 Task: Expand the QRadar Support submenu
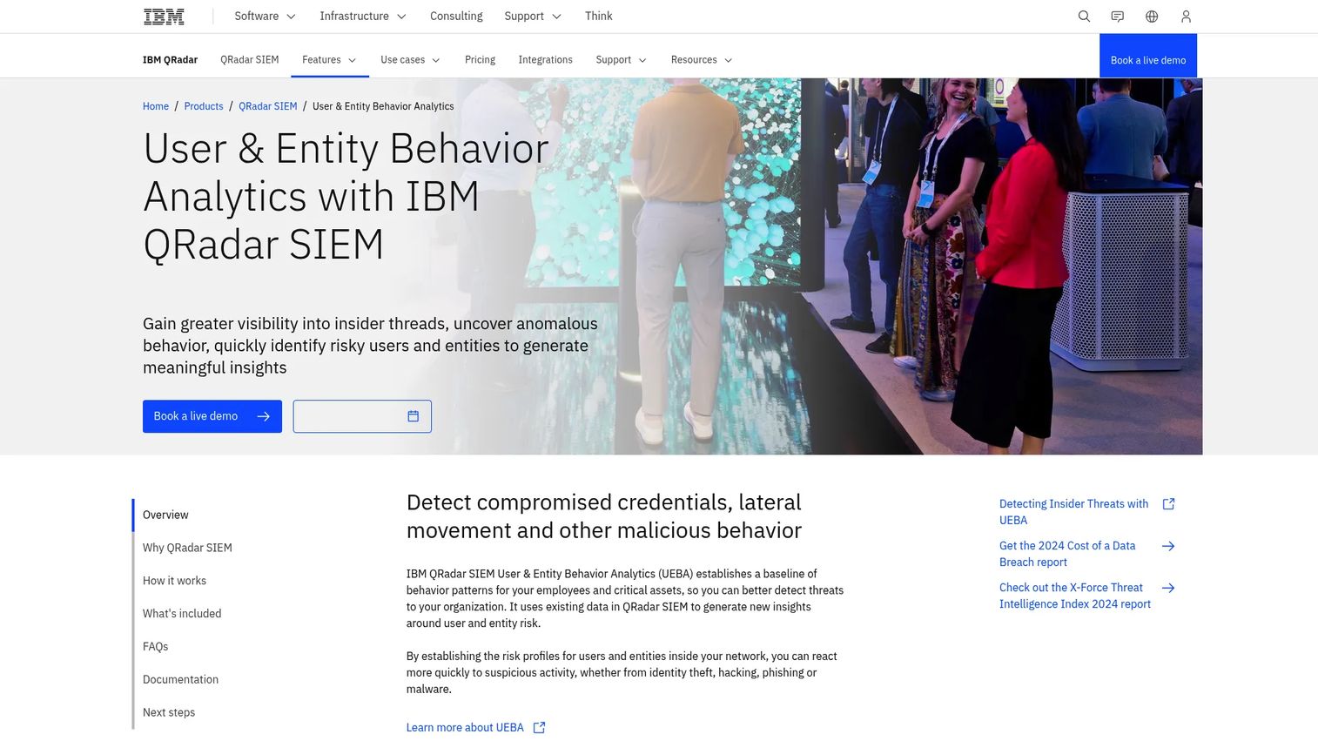coord(621,60)
